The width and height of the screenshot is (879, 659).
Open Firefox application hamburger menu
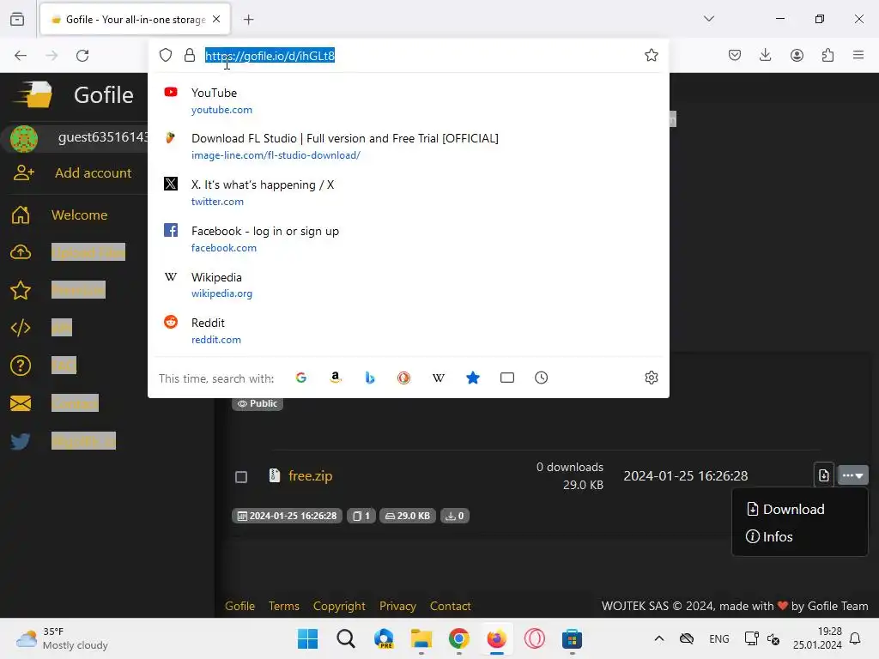(x=858, y=55)
